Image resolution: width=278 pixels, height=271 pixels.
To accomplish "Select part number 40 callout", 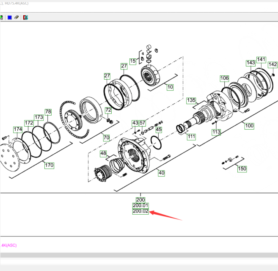I will 161,173.
